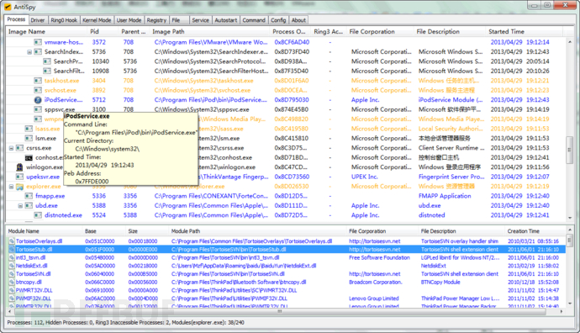Screen dimensions: 580x333
Task: Switch to the User Mode tab
Action: click(129, 20)
